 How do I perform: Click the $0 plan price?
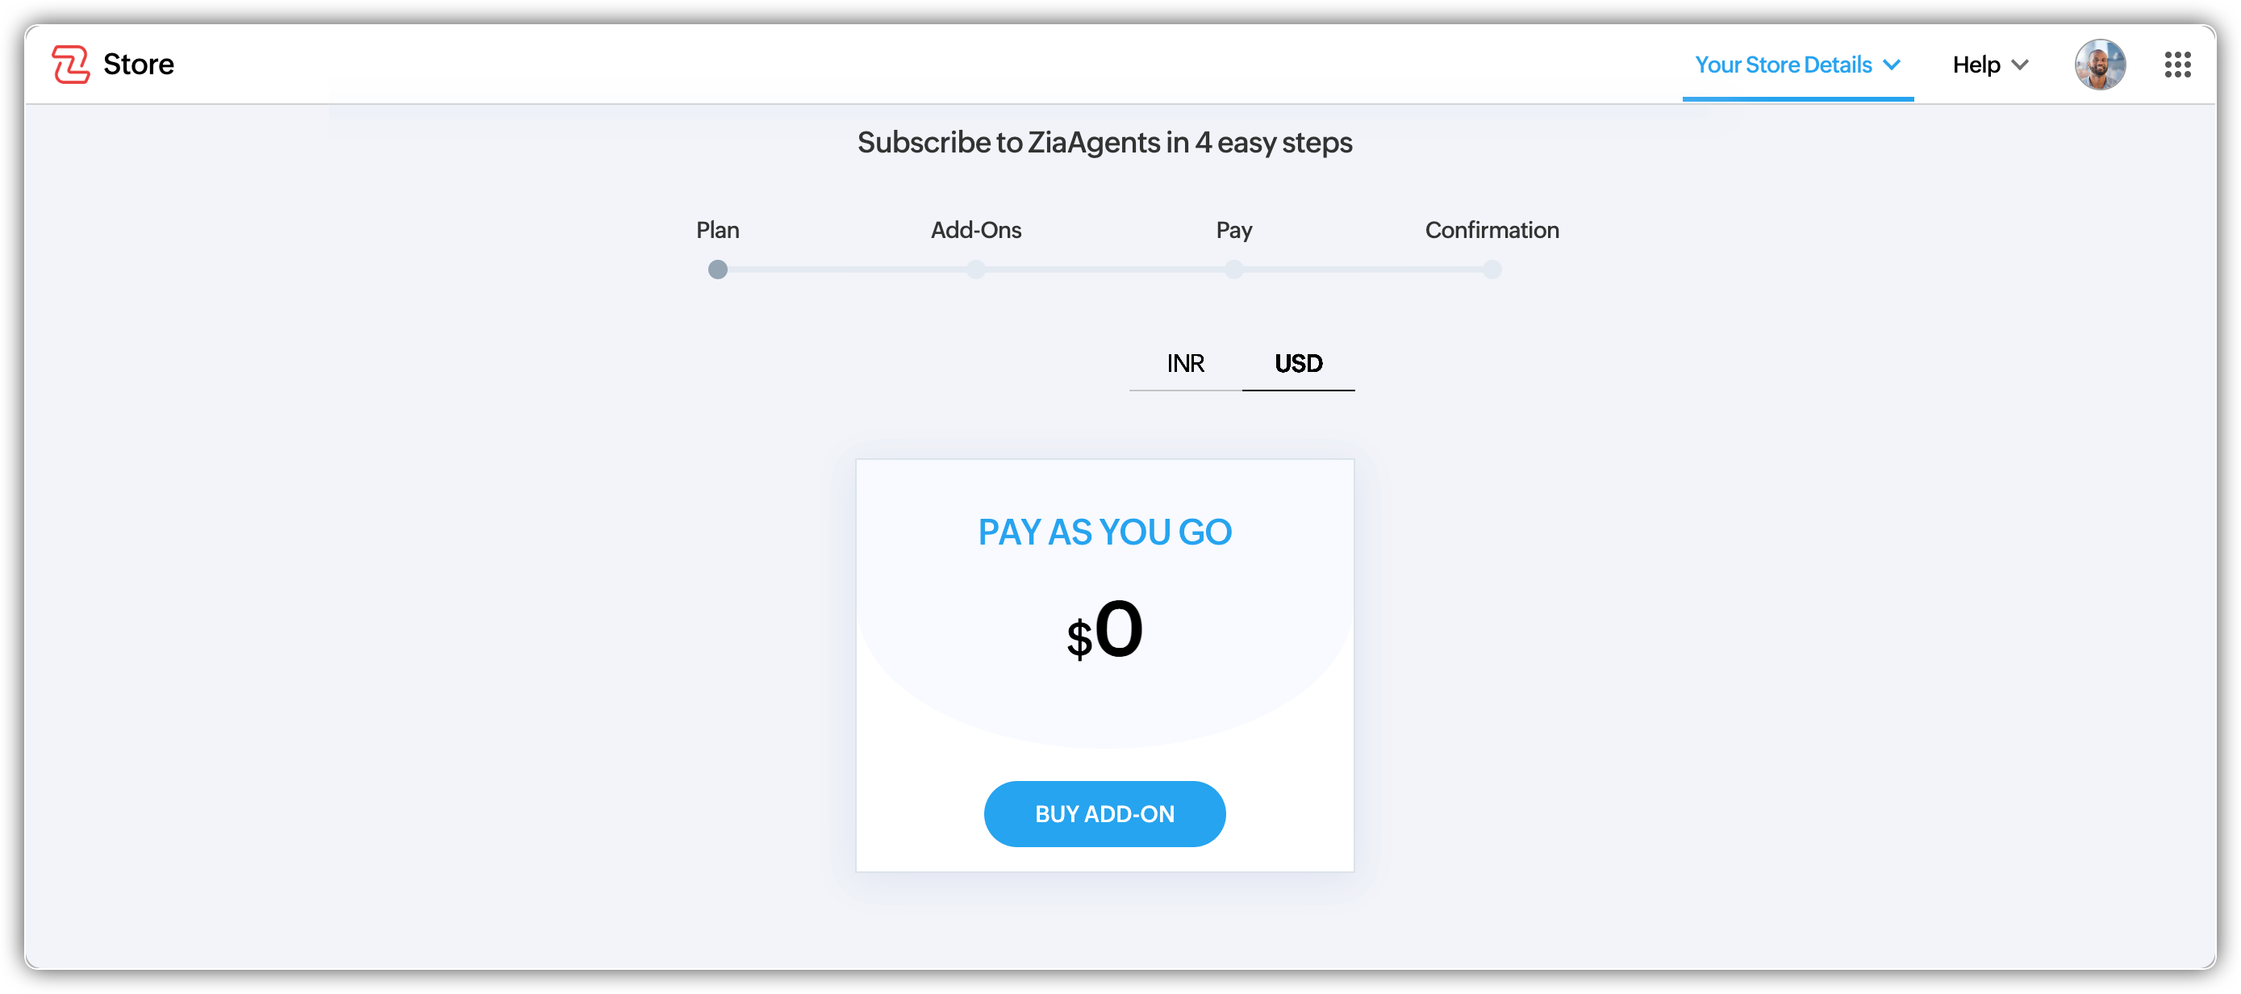coord(1105,630)
